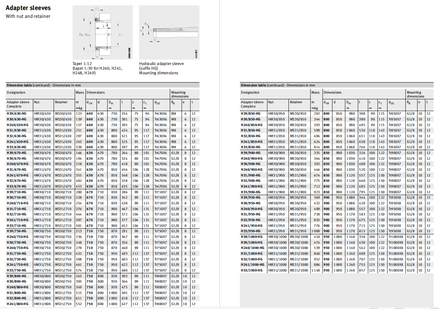
Task: Click the "Hydraulic adapter sleeve" caption text
Action: tap(161, 64)
